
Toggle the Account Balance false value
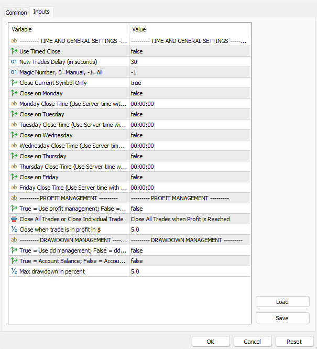coord(190,261)
